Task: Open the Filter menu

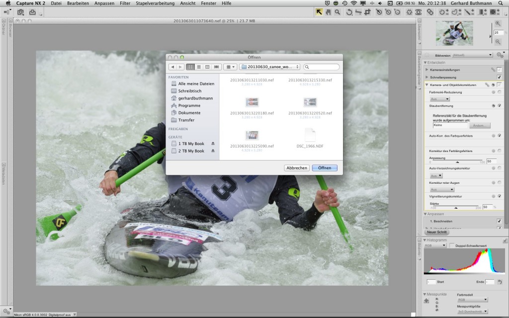Action: [125, 3]
